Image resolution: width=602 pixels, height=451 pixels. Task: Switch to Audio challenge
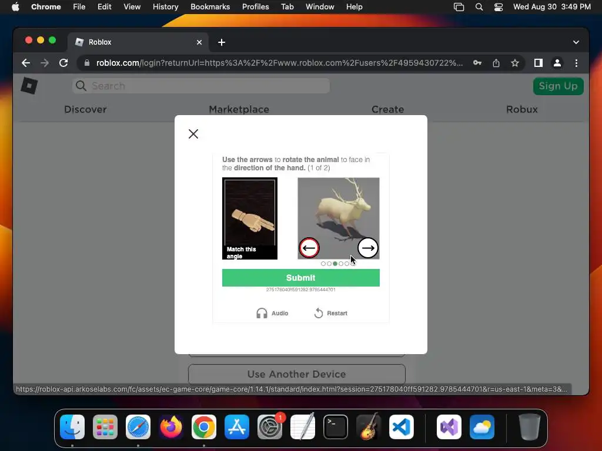point(272,314)
